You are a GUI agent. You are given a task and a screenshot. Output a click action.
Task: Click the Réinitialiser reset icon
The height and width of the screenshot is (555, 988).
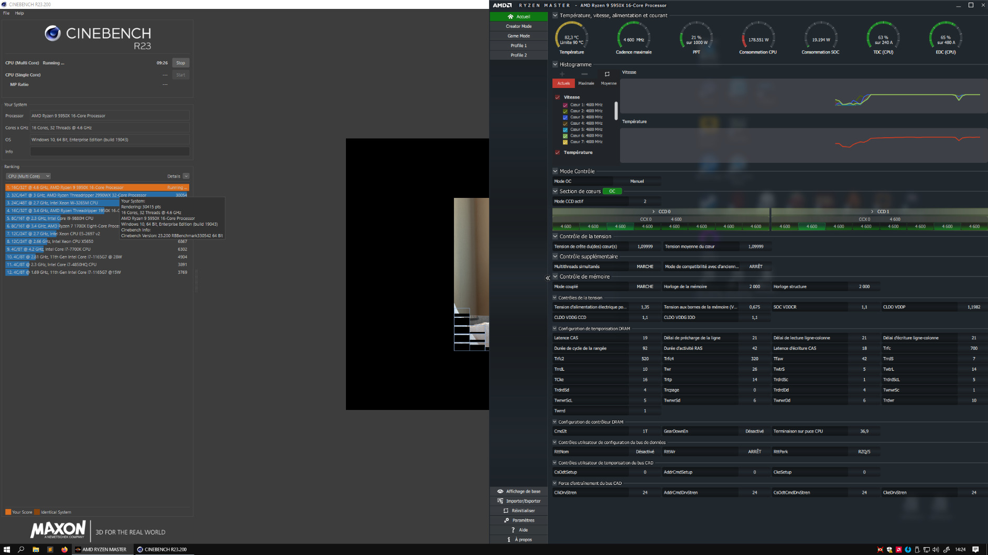point(506,510)
